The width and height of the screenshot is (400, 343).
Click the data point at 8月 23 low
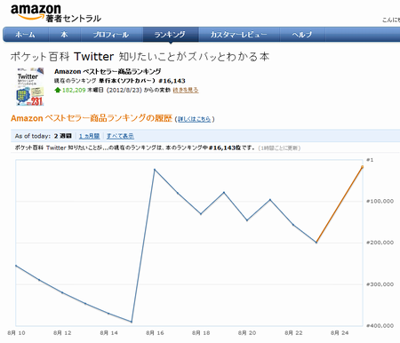coord(316,243)
